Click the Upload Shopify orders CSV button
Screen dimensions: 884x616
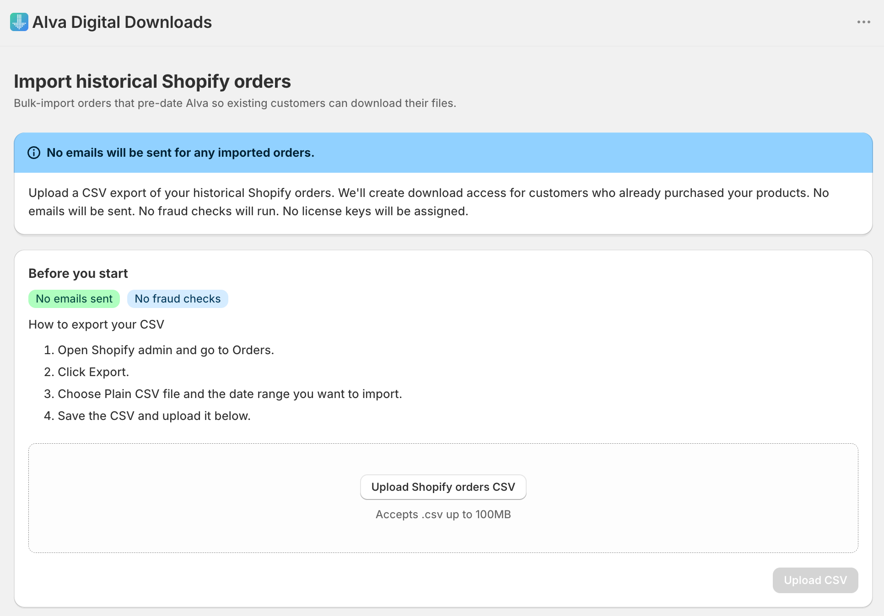pyautogui.click(x=443, y=487)
